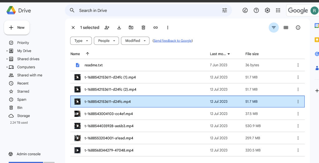The width and height of the screenshot is (319, 163).
Task: Open the Storage section
Action: point(23,116)
